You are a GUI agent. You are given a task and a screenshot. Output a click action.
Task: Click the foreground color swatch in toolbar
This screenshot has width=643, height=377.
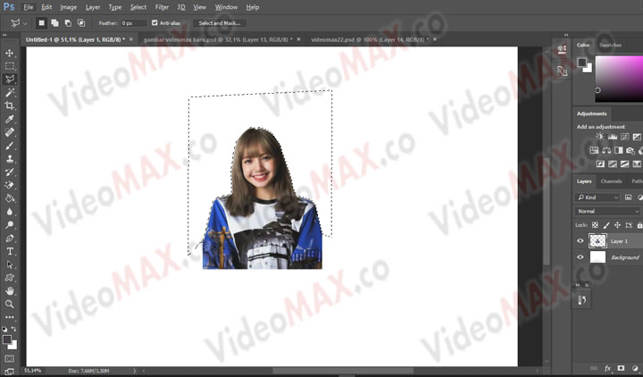click(6, 339)
